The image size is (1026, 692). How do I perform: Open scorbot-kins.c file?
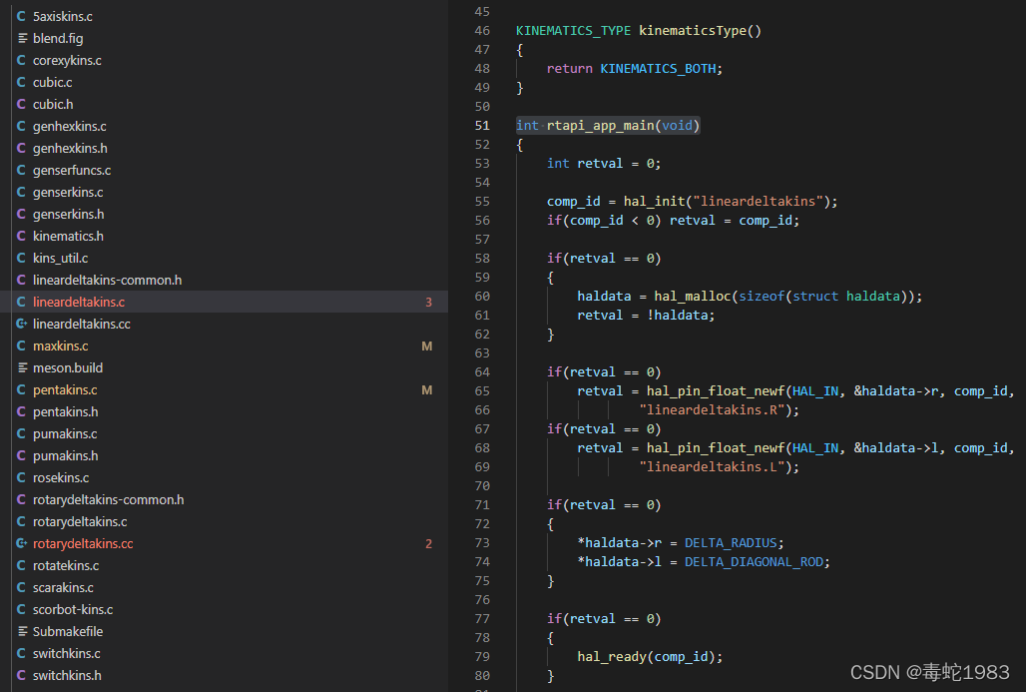[x=73, y=609]
